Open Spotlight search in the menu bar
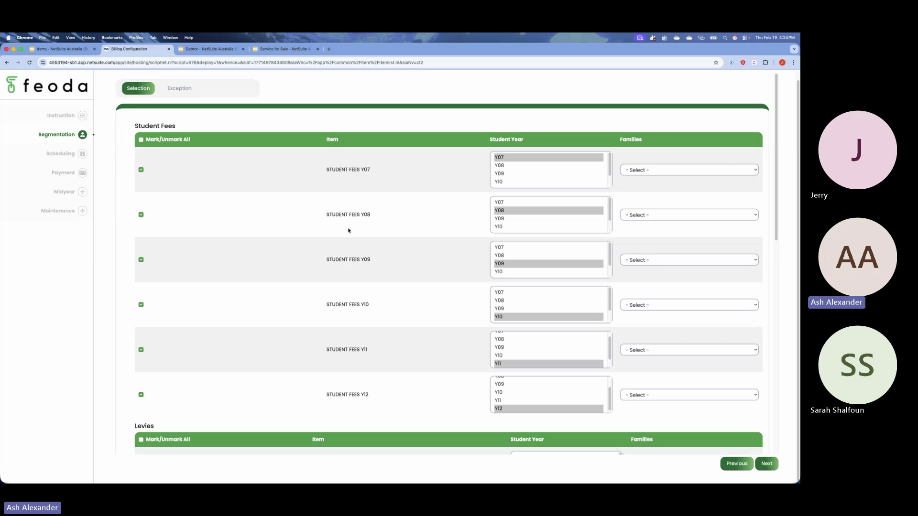918x516 pixels. (724, 37)
